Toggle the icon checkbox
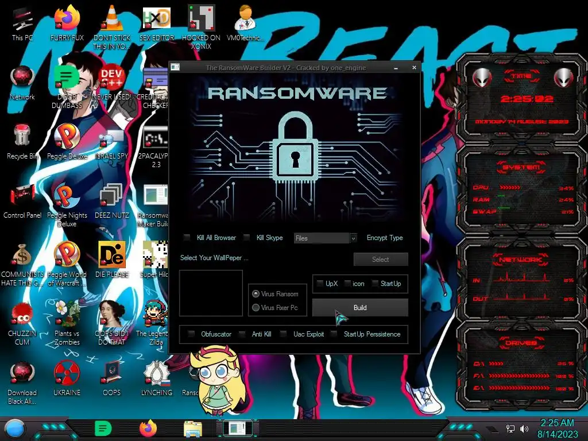This screenshot has width=588, height=441. click(x=347, y=284)
